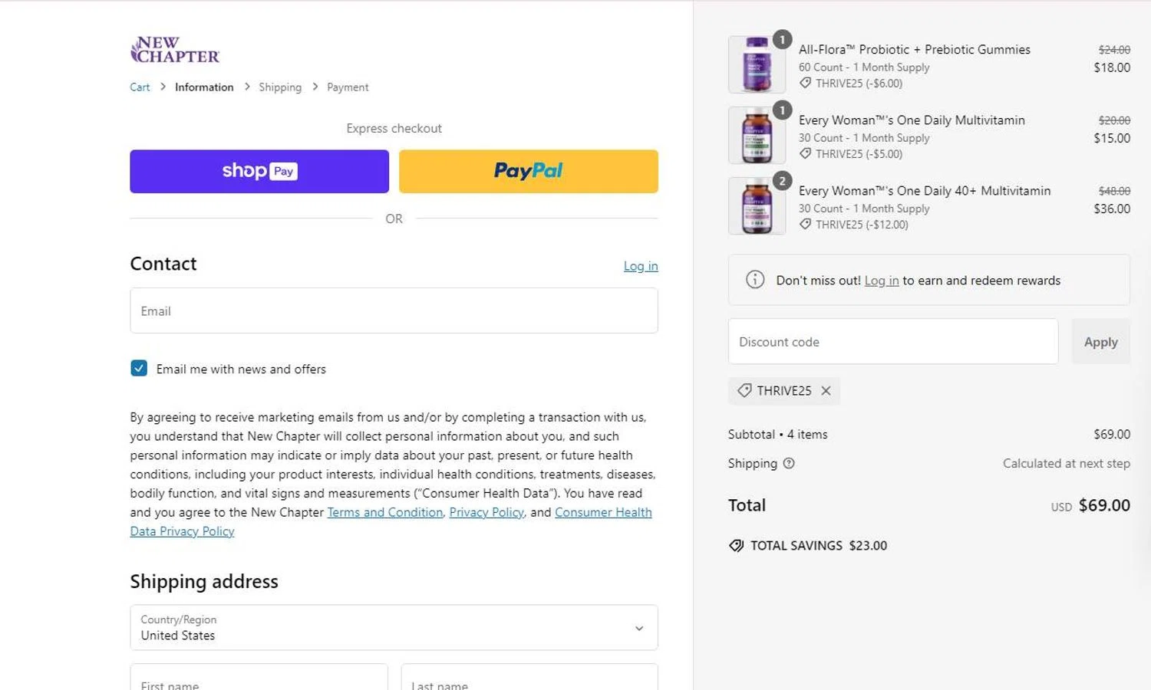Select the Shipping breadcrumb step
The width and height of the screenshot is (1151, 690).
(x=280, y=87)
